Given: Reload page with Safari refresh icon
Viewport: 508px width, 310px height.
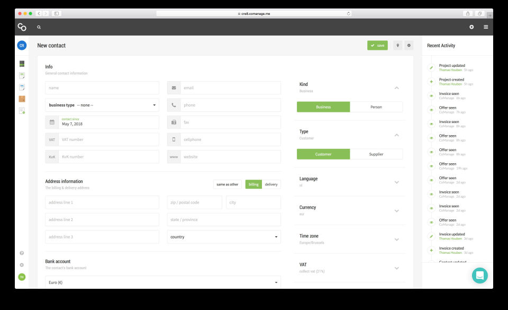Looking at the screenshot, I should tap(349, 14).
